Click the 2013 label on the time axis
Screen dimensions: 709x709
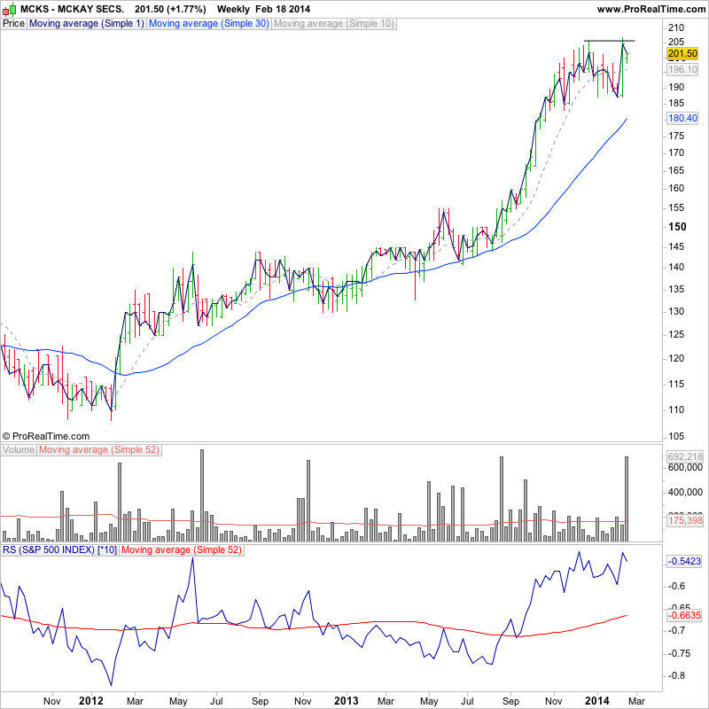click(x=347, y=701)
